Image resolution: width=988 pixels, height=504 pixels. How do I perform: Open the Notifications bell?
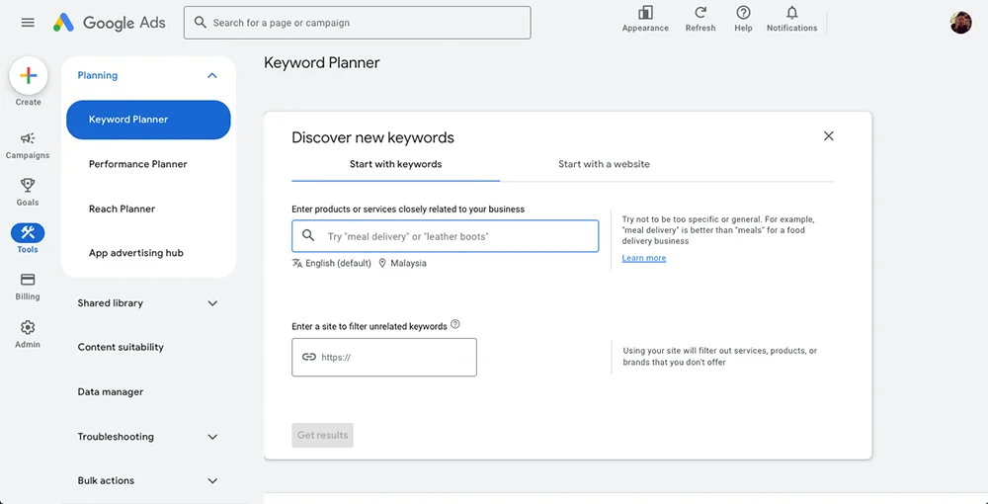791,13
